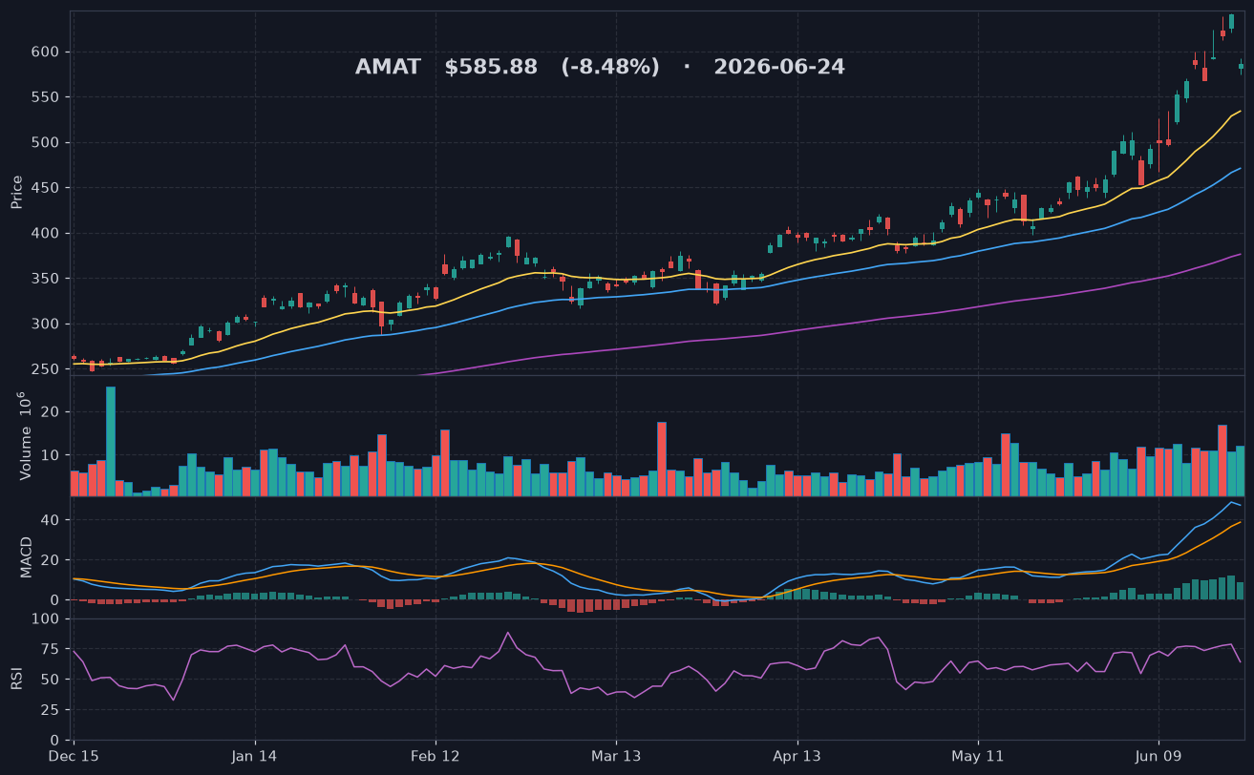Image resolution: width=1254 pixels, height=775 pixels.
Task: Click the 20 tick on the MACD axis
Action: (x=51, y=560)
